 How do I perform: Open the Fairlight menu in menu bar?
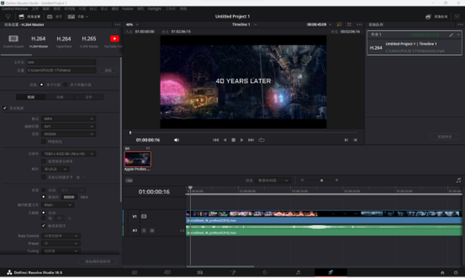tap(154, 9)
